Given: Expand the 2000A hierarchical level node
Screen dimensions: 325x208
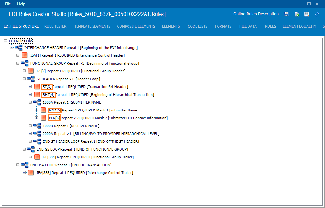Looking at the screenshot, I should (30, 134).
